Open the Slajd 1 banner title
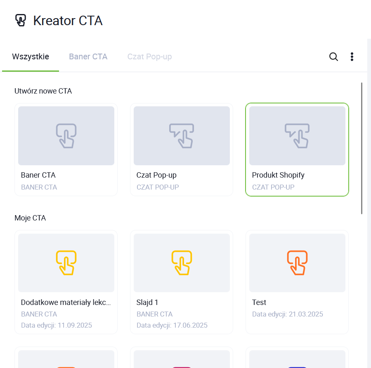Screen dimensions: 371x368 pyautogui.click(x=147, y=302)
